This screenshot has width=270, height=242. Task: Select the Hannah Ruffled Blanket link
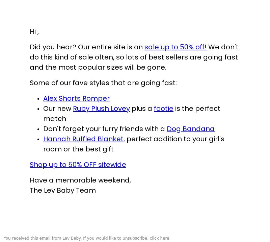click(x=84, y=139)
